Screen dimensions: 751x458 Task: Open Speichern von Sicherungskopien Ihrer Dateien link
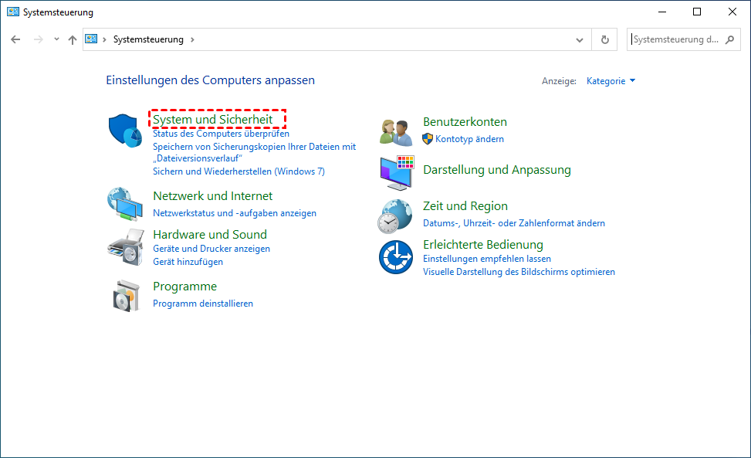tap(255, 152)
